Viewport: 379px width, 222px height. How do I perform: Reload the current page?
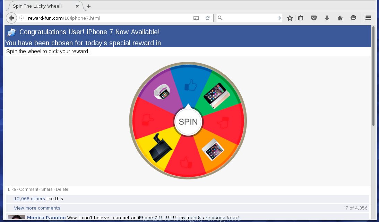(207, 18)
